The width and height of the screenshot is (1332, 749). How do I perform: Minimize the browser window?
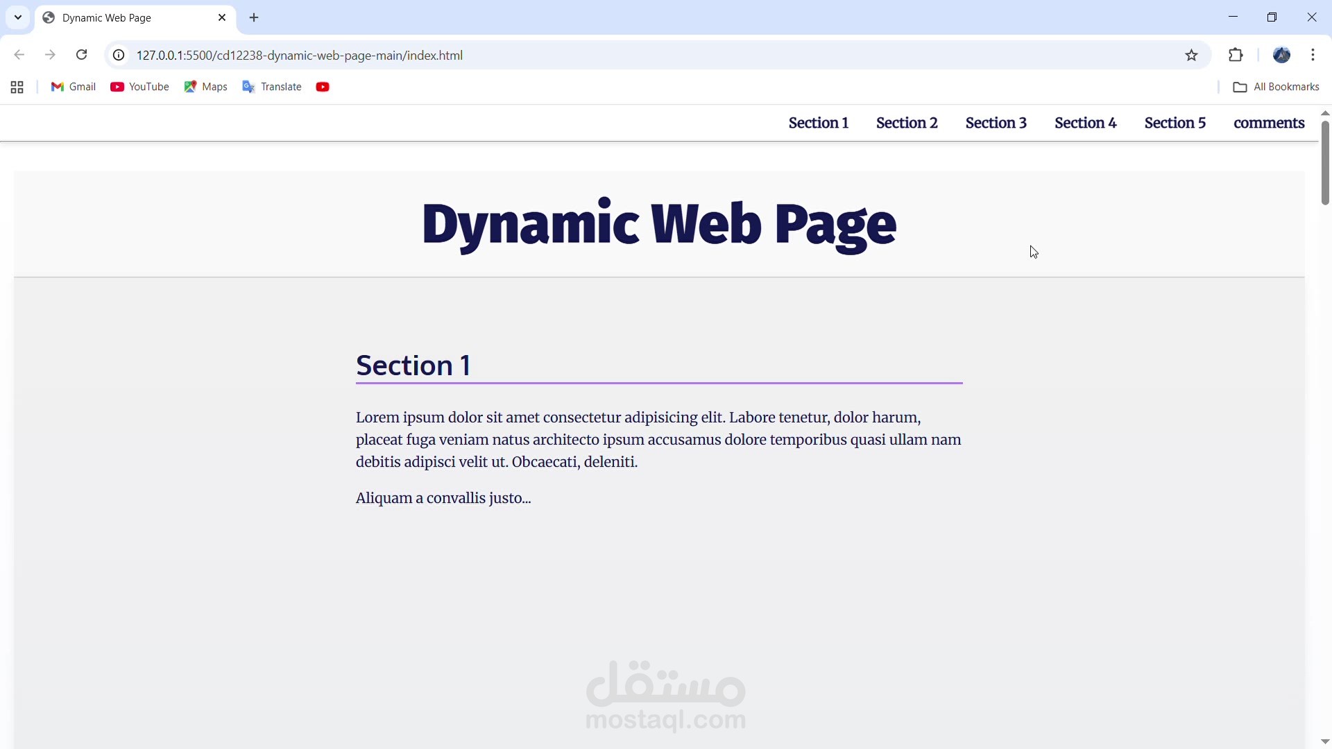pos(1233,17)
